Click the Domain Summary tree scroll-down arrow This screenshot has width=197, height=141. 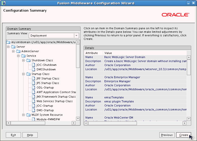tap(78, 119)
